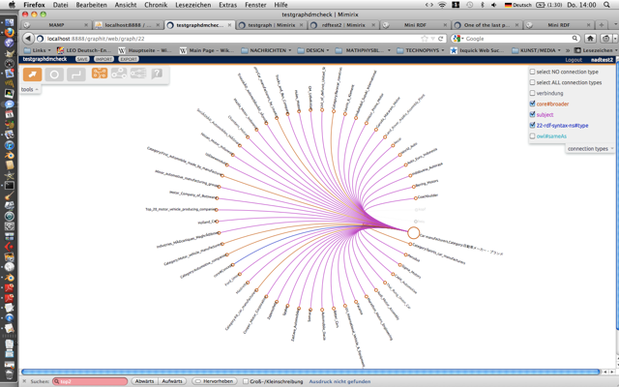Go back with browser back arrow
Viewport: 619px width, 387px height.
[x=28, y=39]
